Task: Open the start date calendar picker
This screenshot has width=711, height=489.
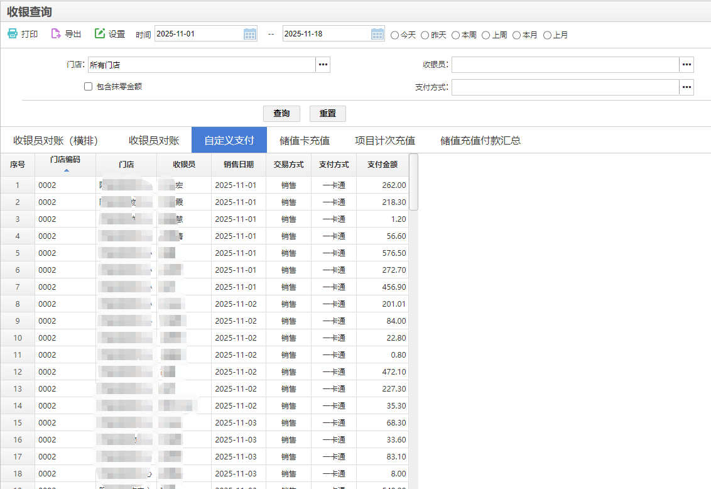Action: tap(250, 34)
